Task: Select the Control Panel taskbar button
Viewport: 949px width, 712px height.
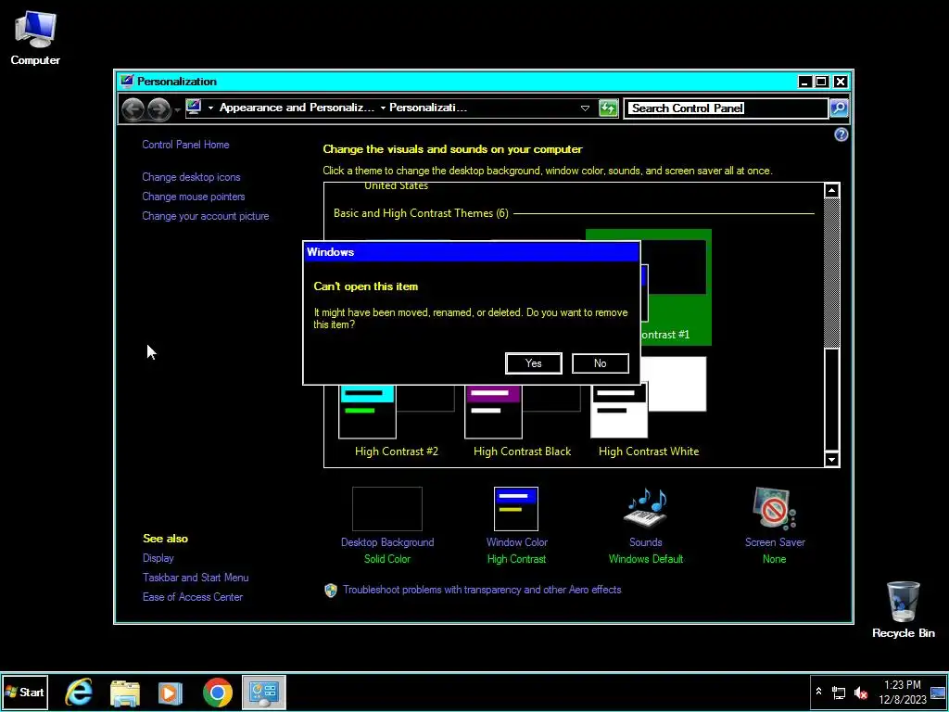Action: [264, 693]
